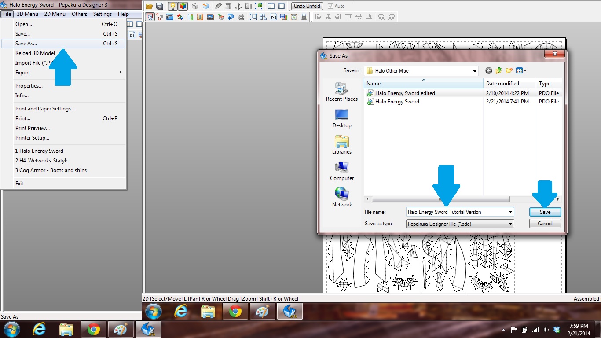Choose Exit from the File menu
Image resolution: width=601 pixels, height=338 pixels.
pyautogui.click(x=63, y=184)
